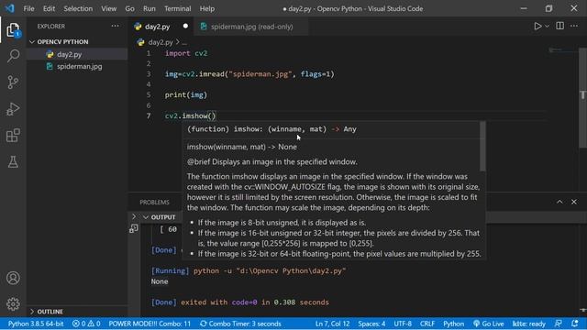
Task: Collapse the OPENCV PYTHON folder section
Action: pos(62,41)
